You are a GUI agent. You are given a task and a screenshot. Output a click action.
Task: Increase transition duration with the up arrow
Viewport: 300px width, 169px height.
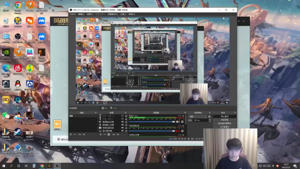(x=210, y=119)
